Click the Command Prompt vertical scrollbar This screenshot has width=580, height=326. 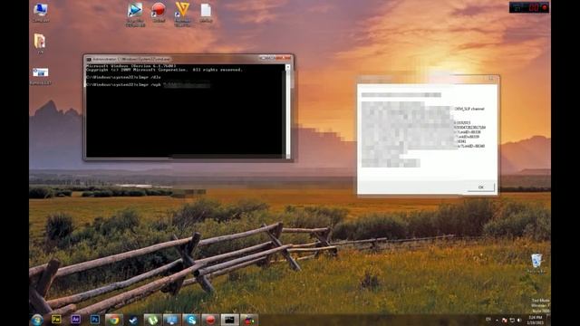[288, 110]
